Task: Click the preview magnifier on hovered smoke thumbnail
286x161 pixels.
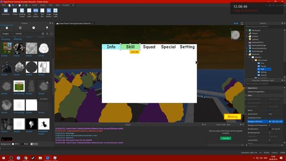Action: click(47, 83)
